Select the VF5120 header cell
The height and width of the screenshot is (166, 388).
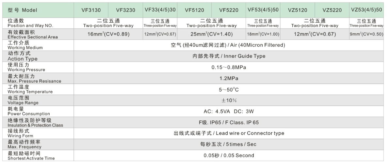pyautogui.click(x=194, y=10)
